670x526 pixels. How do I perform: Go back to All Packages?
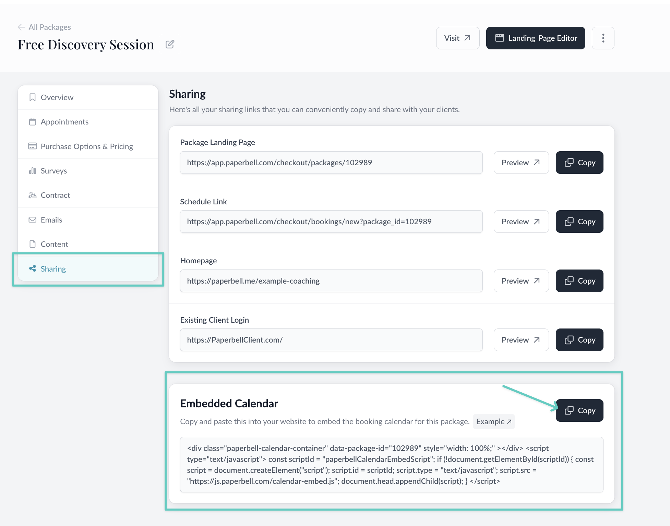pos(45,27)
